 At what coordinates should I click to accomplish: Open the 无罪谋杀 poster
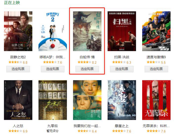click(x=156, y=100)
